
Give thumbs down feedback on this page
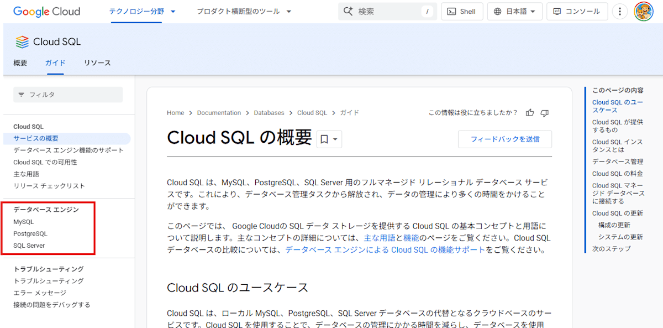tap(544, 112)
